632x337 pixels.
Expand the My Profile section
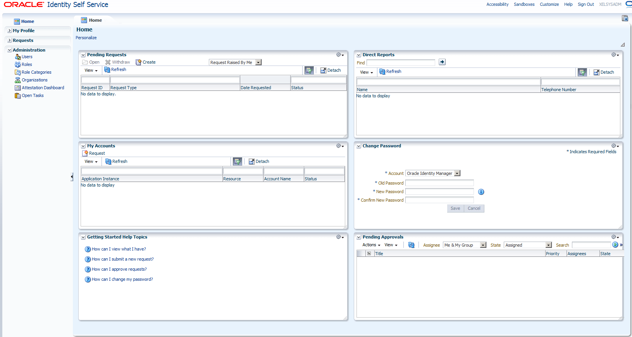pos(10,31)
